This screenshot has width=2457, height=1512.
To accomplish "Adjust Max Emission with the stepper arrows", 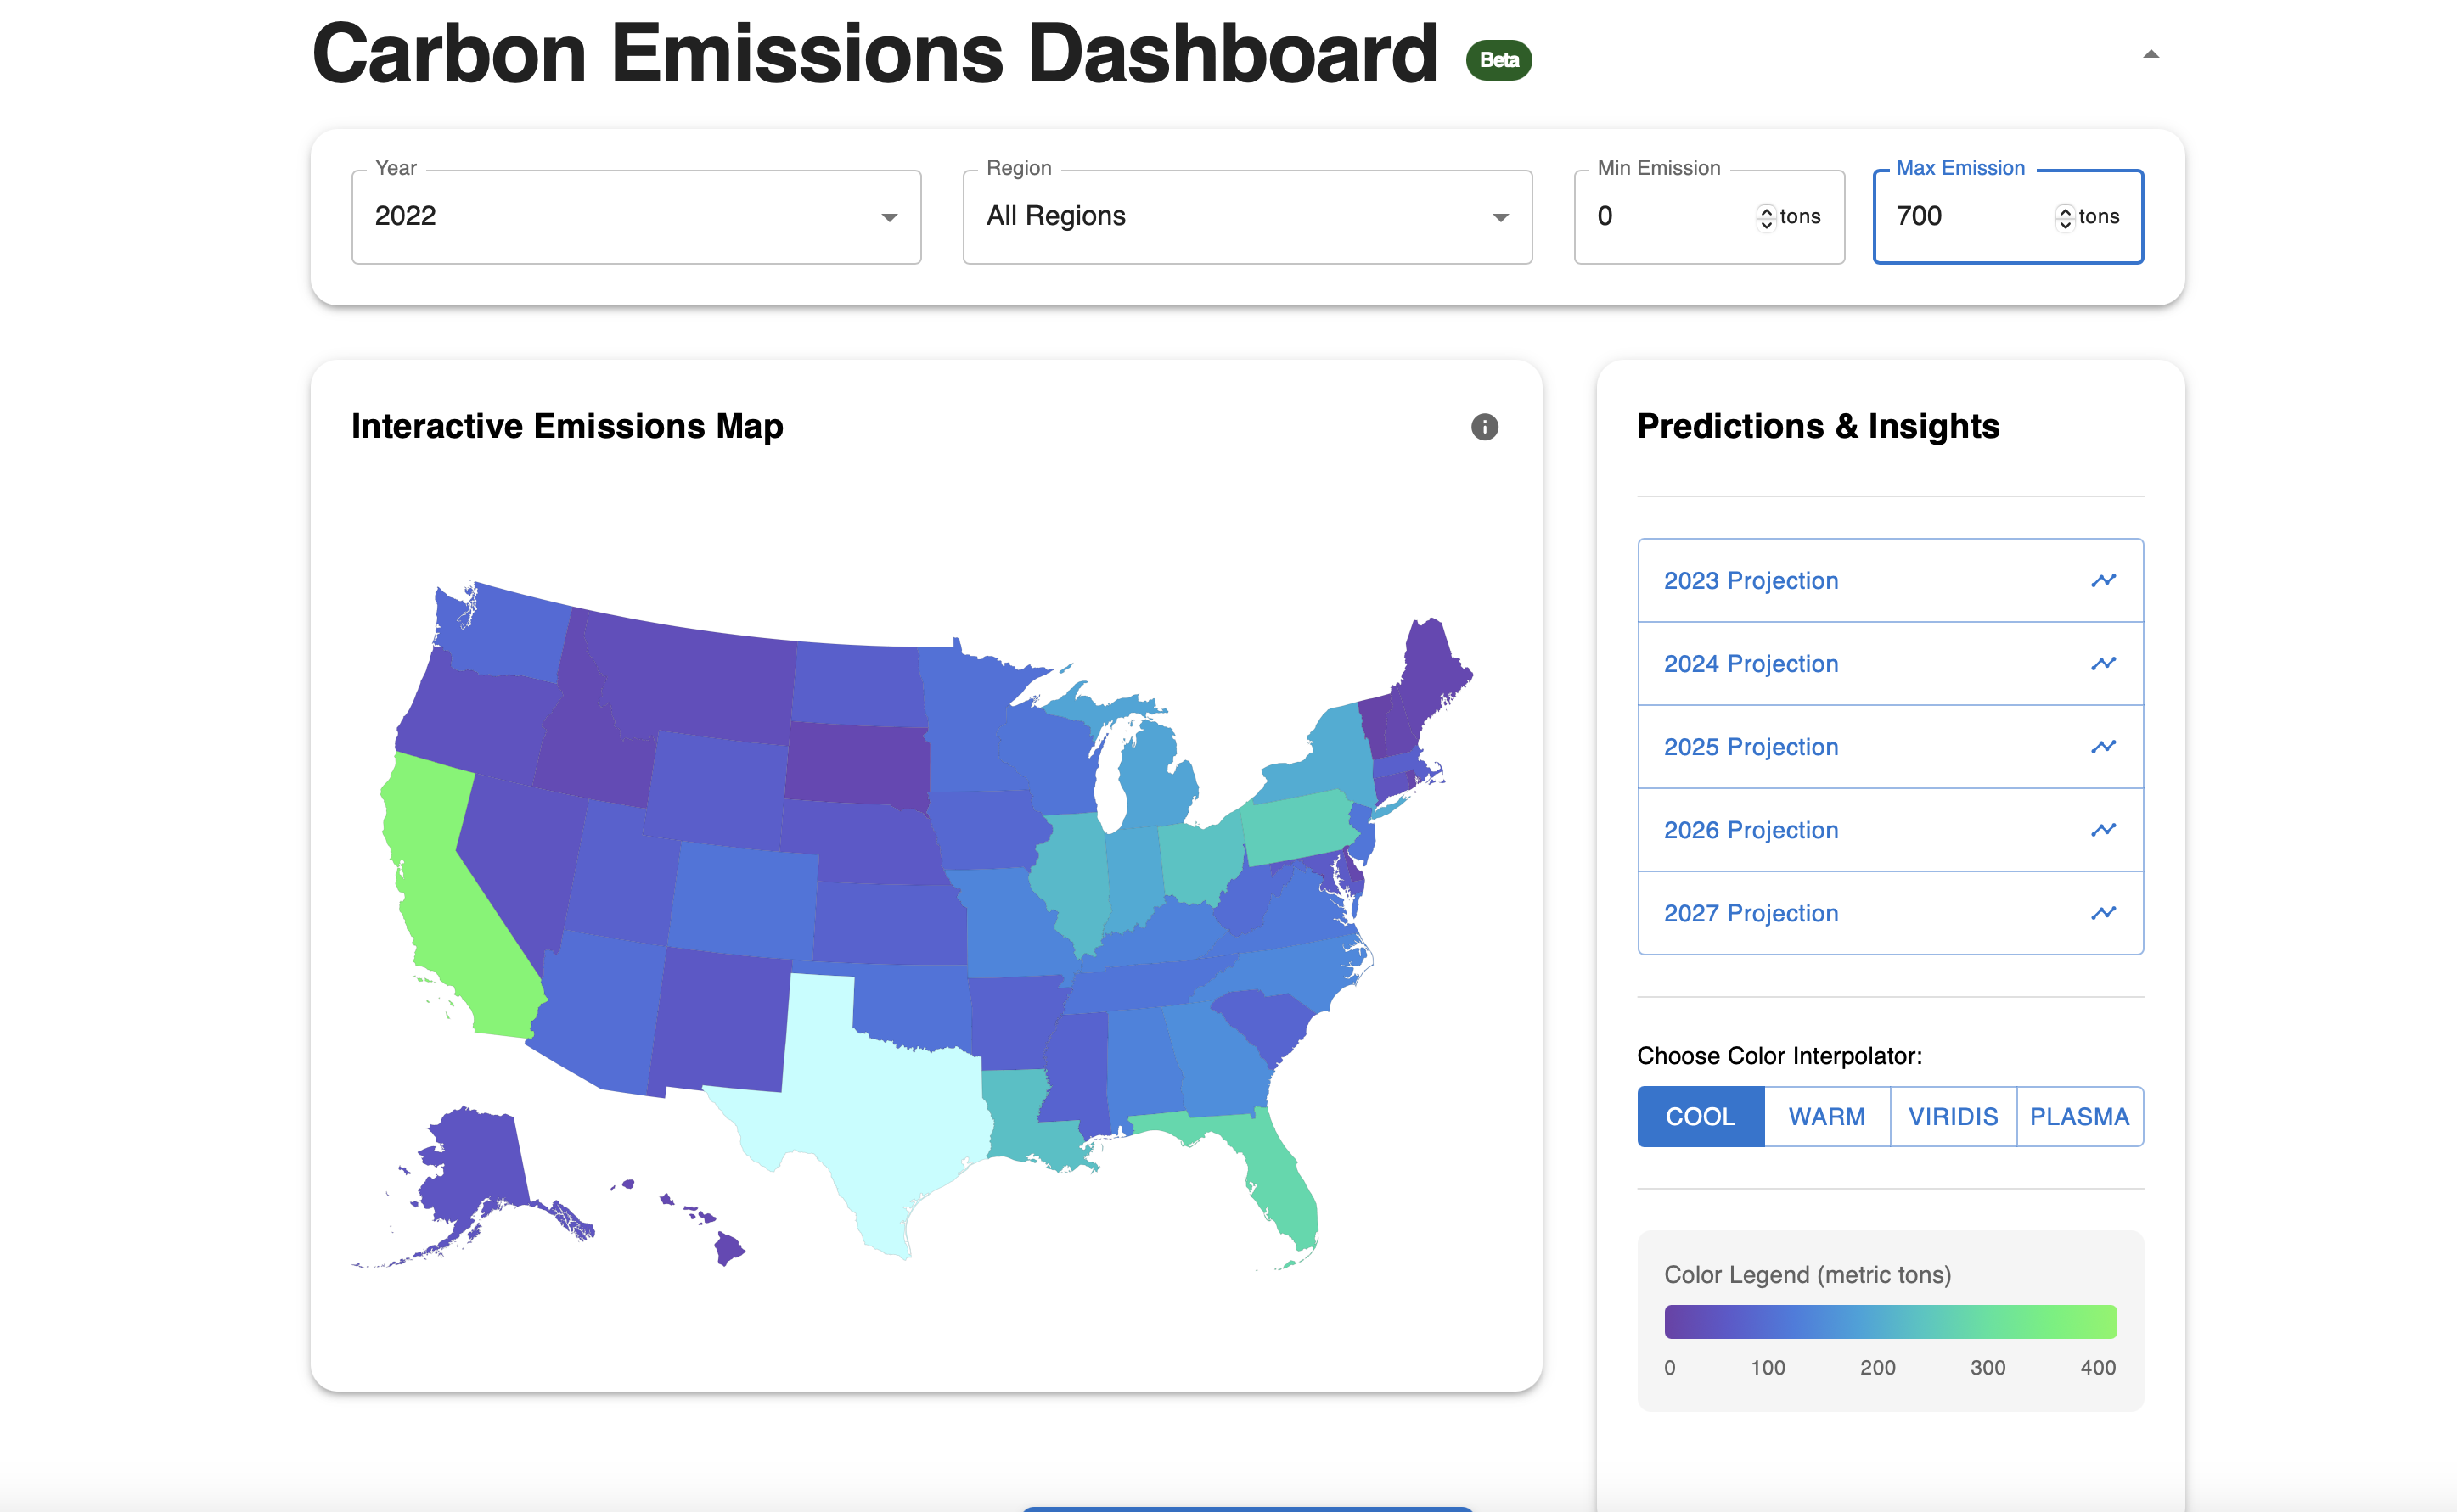I will [x=2065, y=217].
